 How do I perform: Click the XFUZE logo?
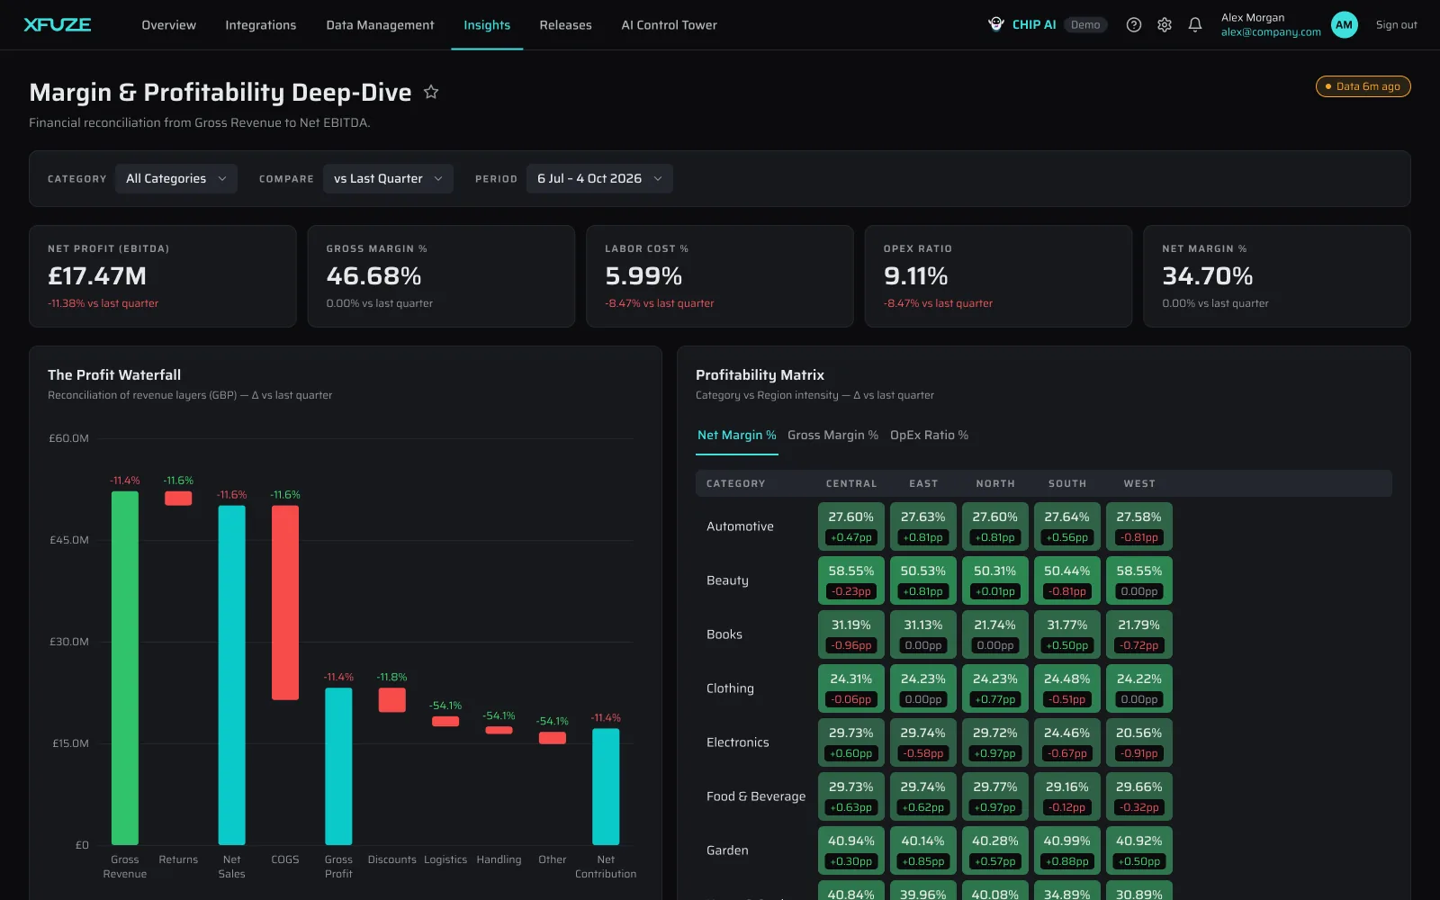(x=58, y=24)
